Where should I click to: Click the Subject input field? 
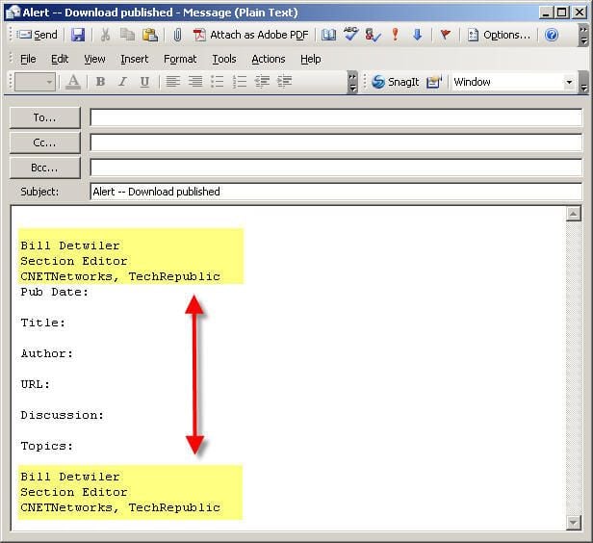pyautogui.click(x=336, y=192)
